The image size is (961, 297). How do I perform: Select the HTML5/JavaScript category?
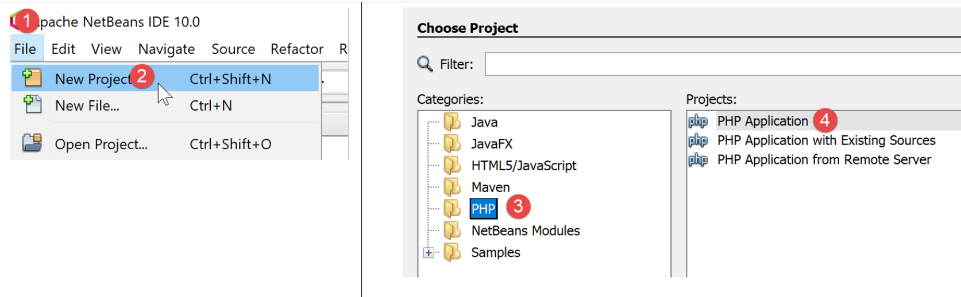tap(523, 166)
